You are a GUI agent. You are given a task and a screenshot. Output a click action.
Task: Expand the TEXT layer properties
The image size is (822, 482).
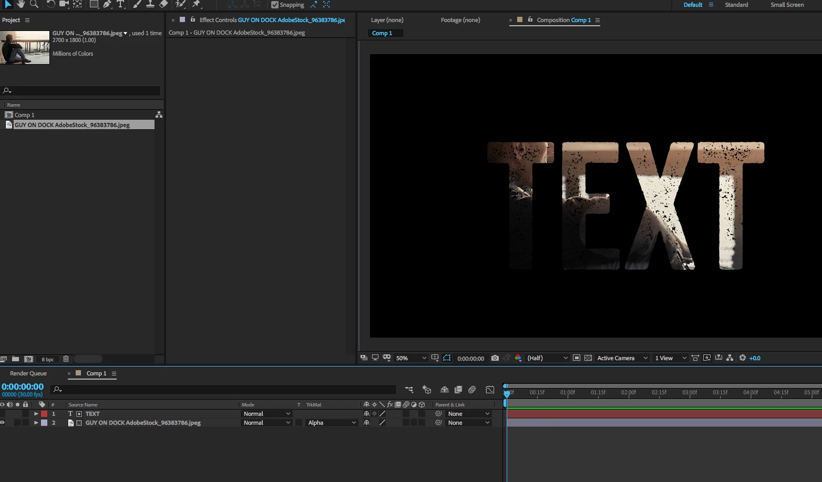[x=36, y=414]
